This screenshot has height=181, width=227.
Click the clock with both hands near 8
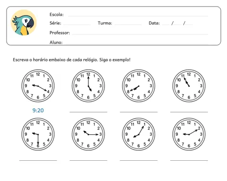(x=139, y=86)
